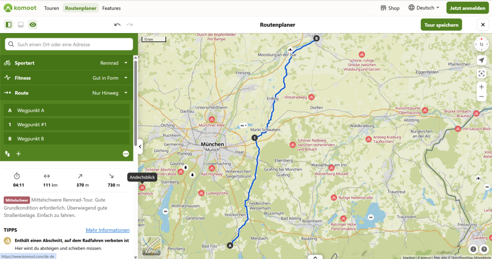Expand the bottom elevation panel chevron
This screenshot has width=492, height=259.
(315, 257)
